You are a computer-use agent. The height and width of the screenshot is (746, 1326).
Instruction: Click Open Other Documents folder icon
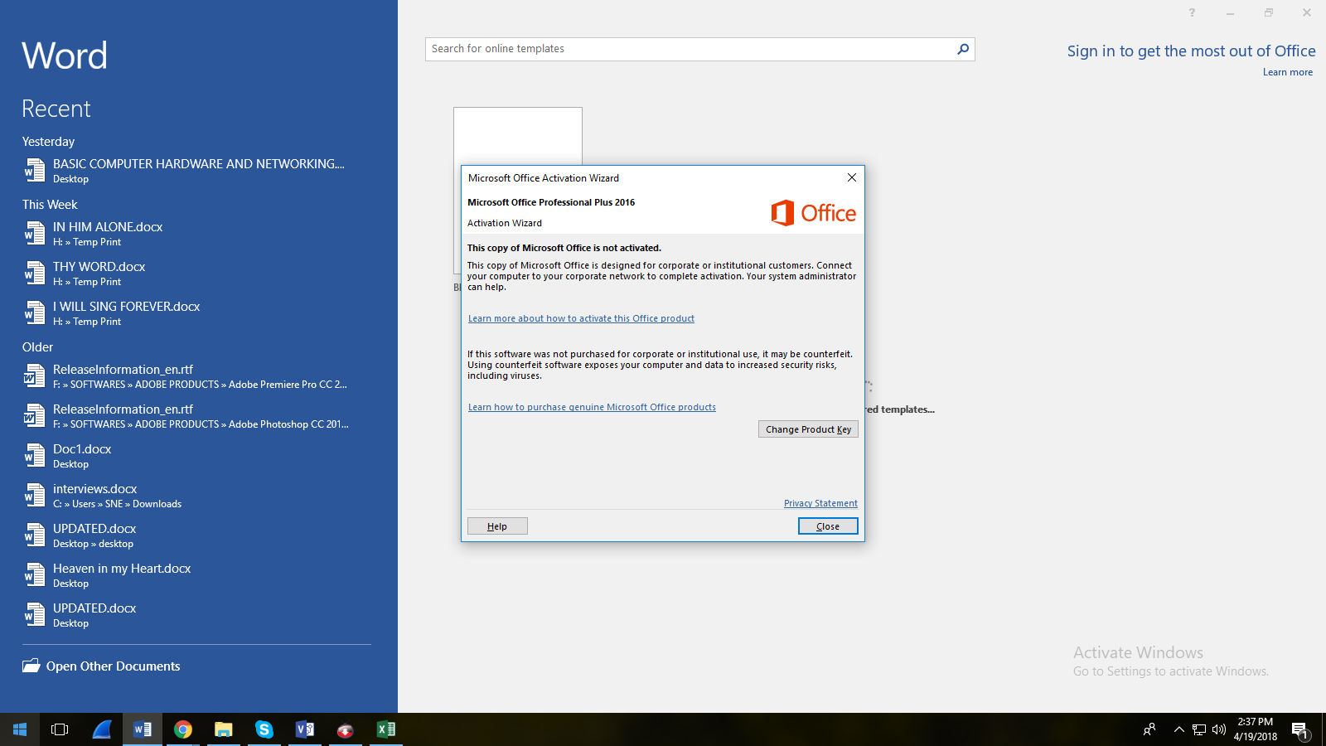pyautogui.click(x=31, y=666)
